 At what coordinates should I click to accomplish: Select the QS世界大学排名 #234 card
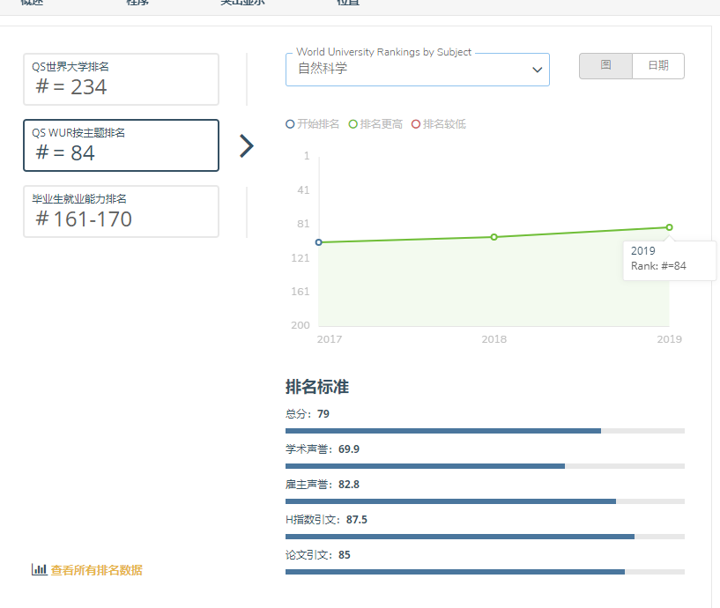click(121, 79)
